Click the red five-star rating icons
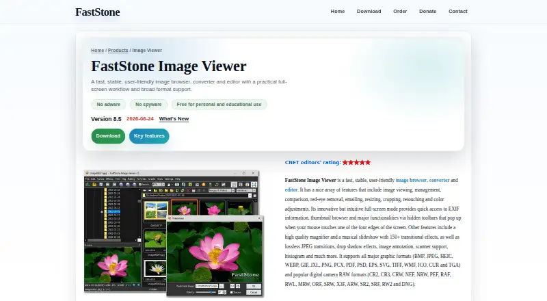This screenshot has height=301, width=547. pyautogui.click(x=356, y=162)
